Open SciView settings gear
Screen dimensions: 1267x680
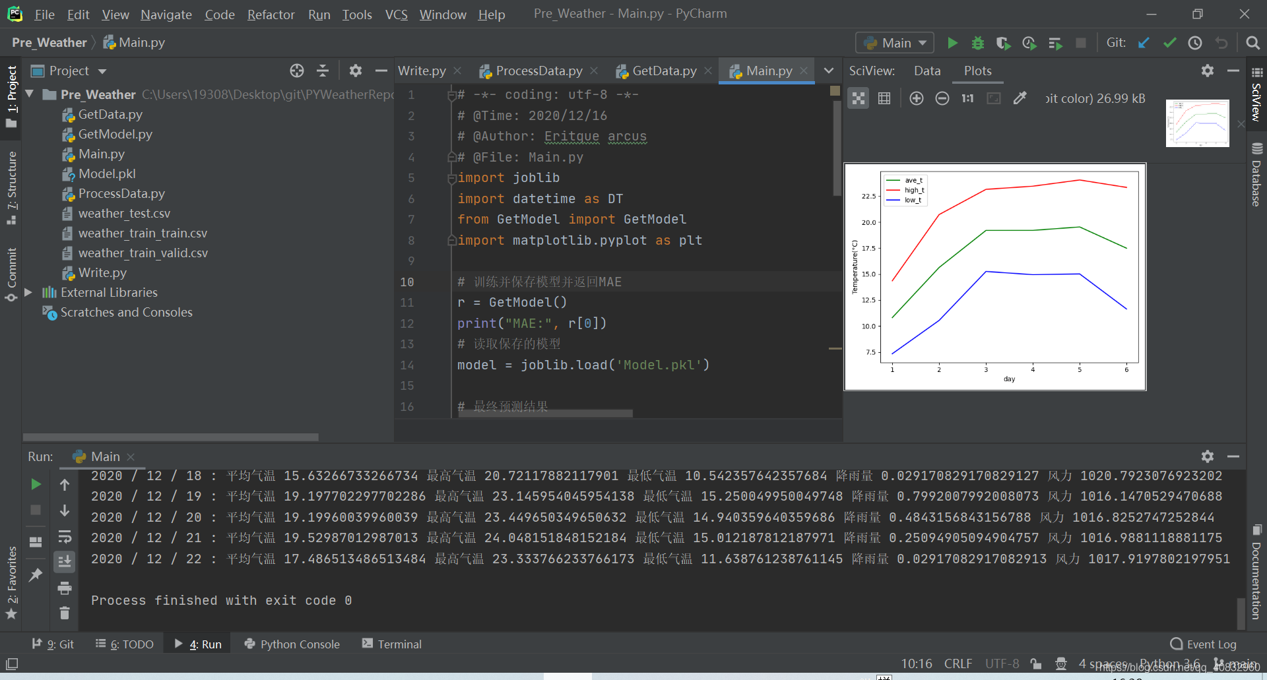(x=1208, y=71)
